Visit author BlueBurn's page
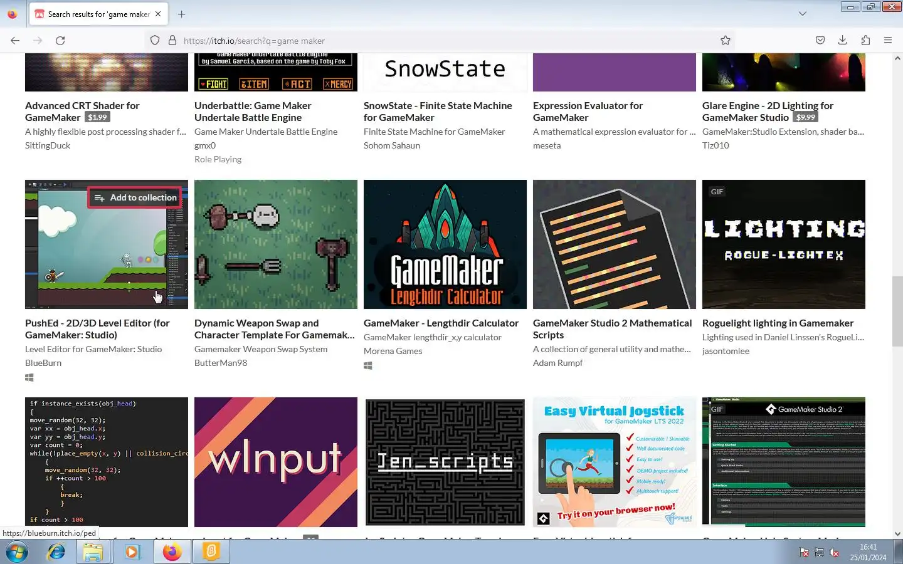The height and width of the screenshot is (564, 903). point(43,363)
